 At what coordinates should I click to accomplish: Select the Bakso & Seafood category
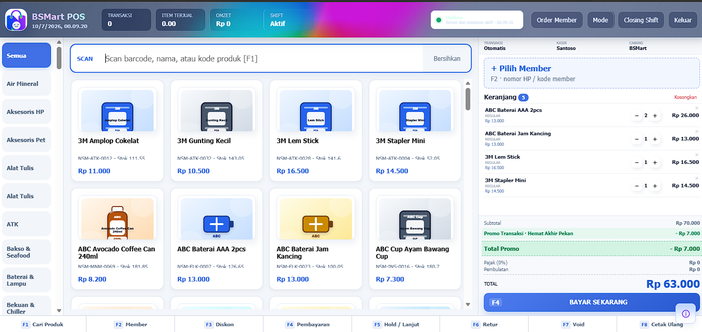coord(27,252)
